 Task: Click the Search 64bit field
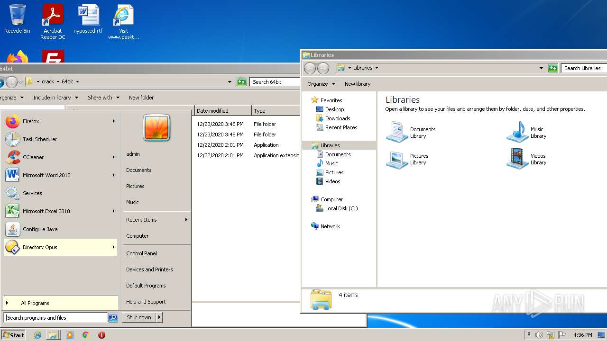click(274, 82)
